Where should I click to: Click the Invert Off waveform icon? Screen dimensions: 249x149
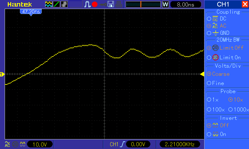coord(215,125)
